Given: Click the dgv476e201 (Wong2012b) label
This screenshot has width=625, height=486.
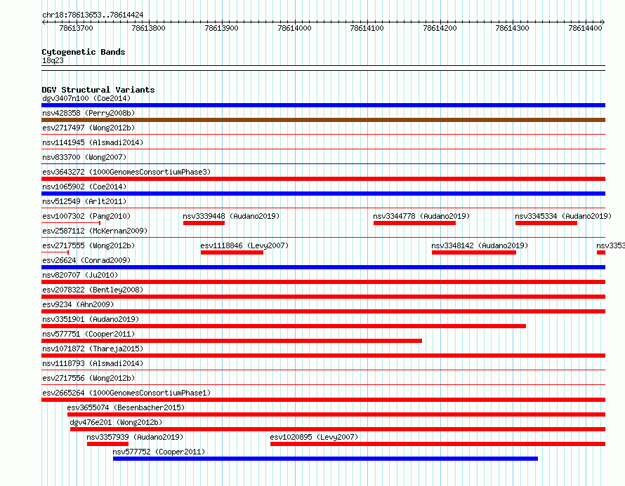Looking at the screenshot, I should [x=116, y=422].
